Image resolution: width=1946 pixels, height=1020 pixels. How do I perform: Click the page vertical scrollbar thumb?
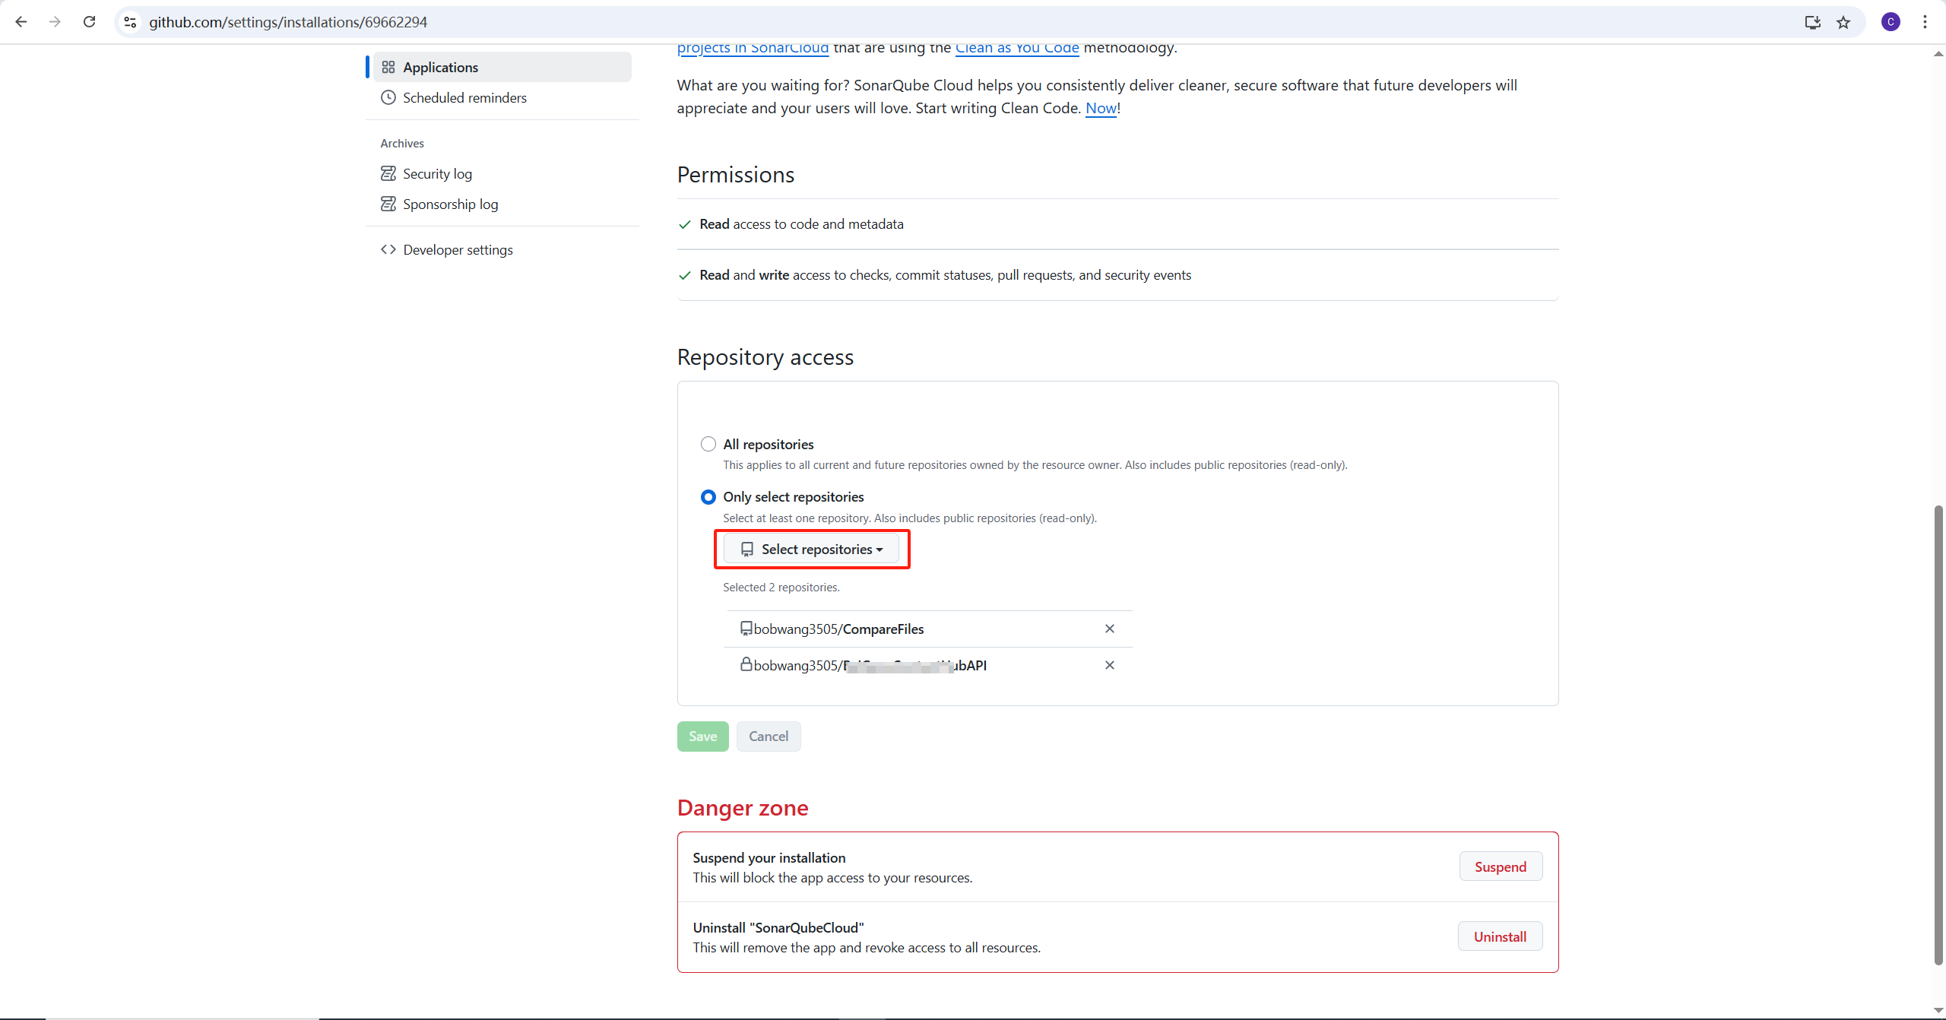[1938, 733]
